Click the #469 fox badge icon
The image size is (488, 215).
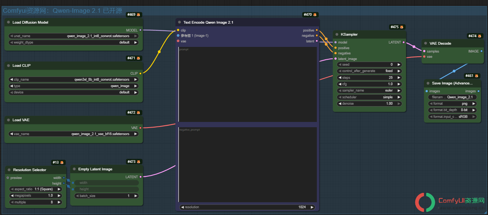click(x=139, y=15)
